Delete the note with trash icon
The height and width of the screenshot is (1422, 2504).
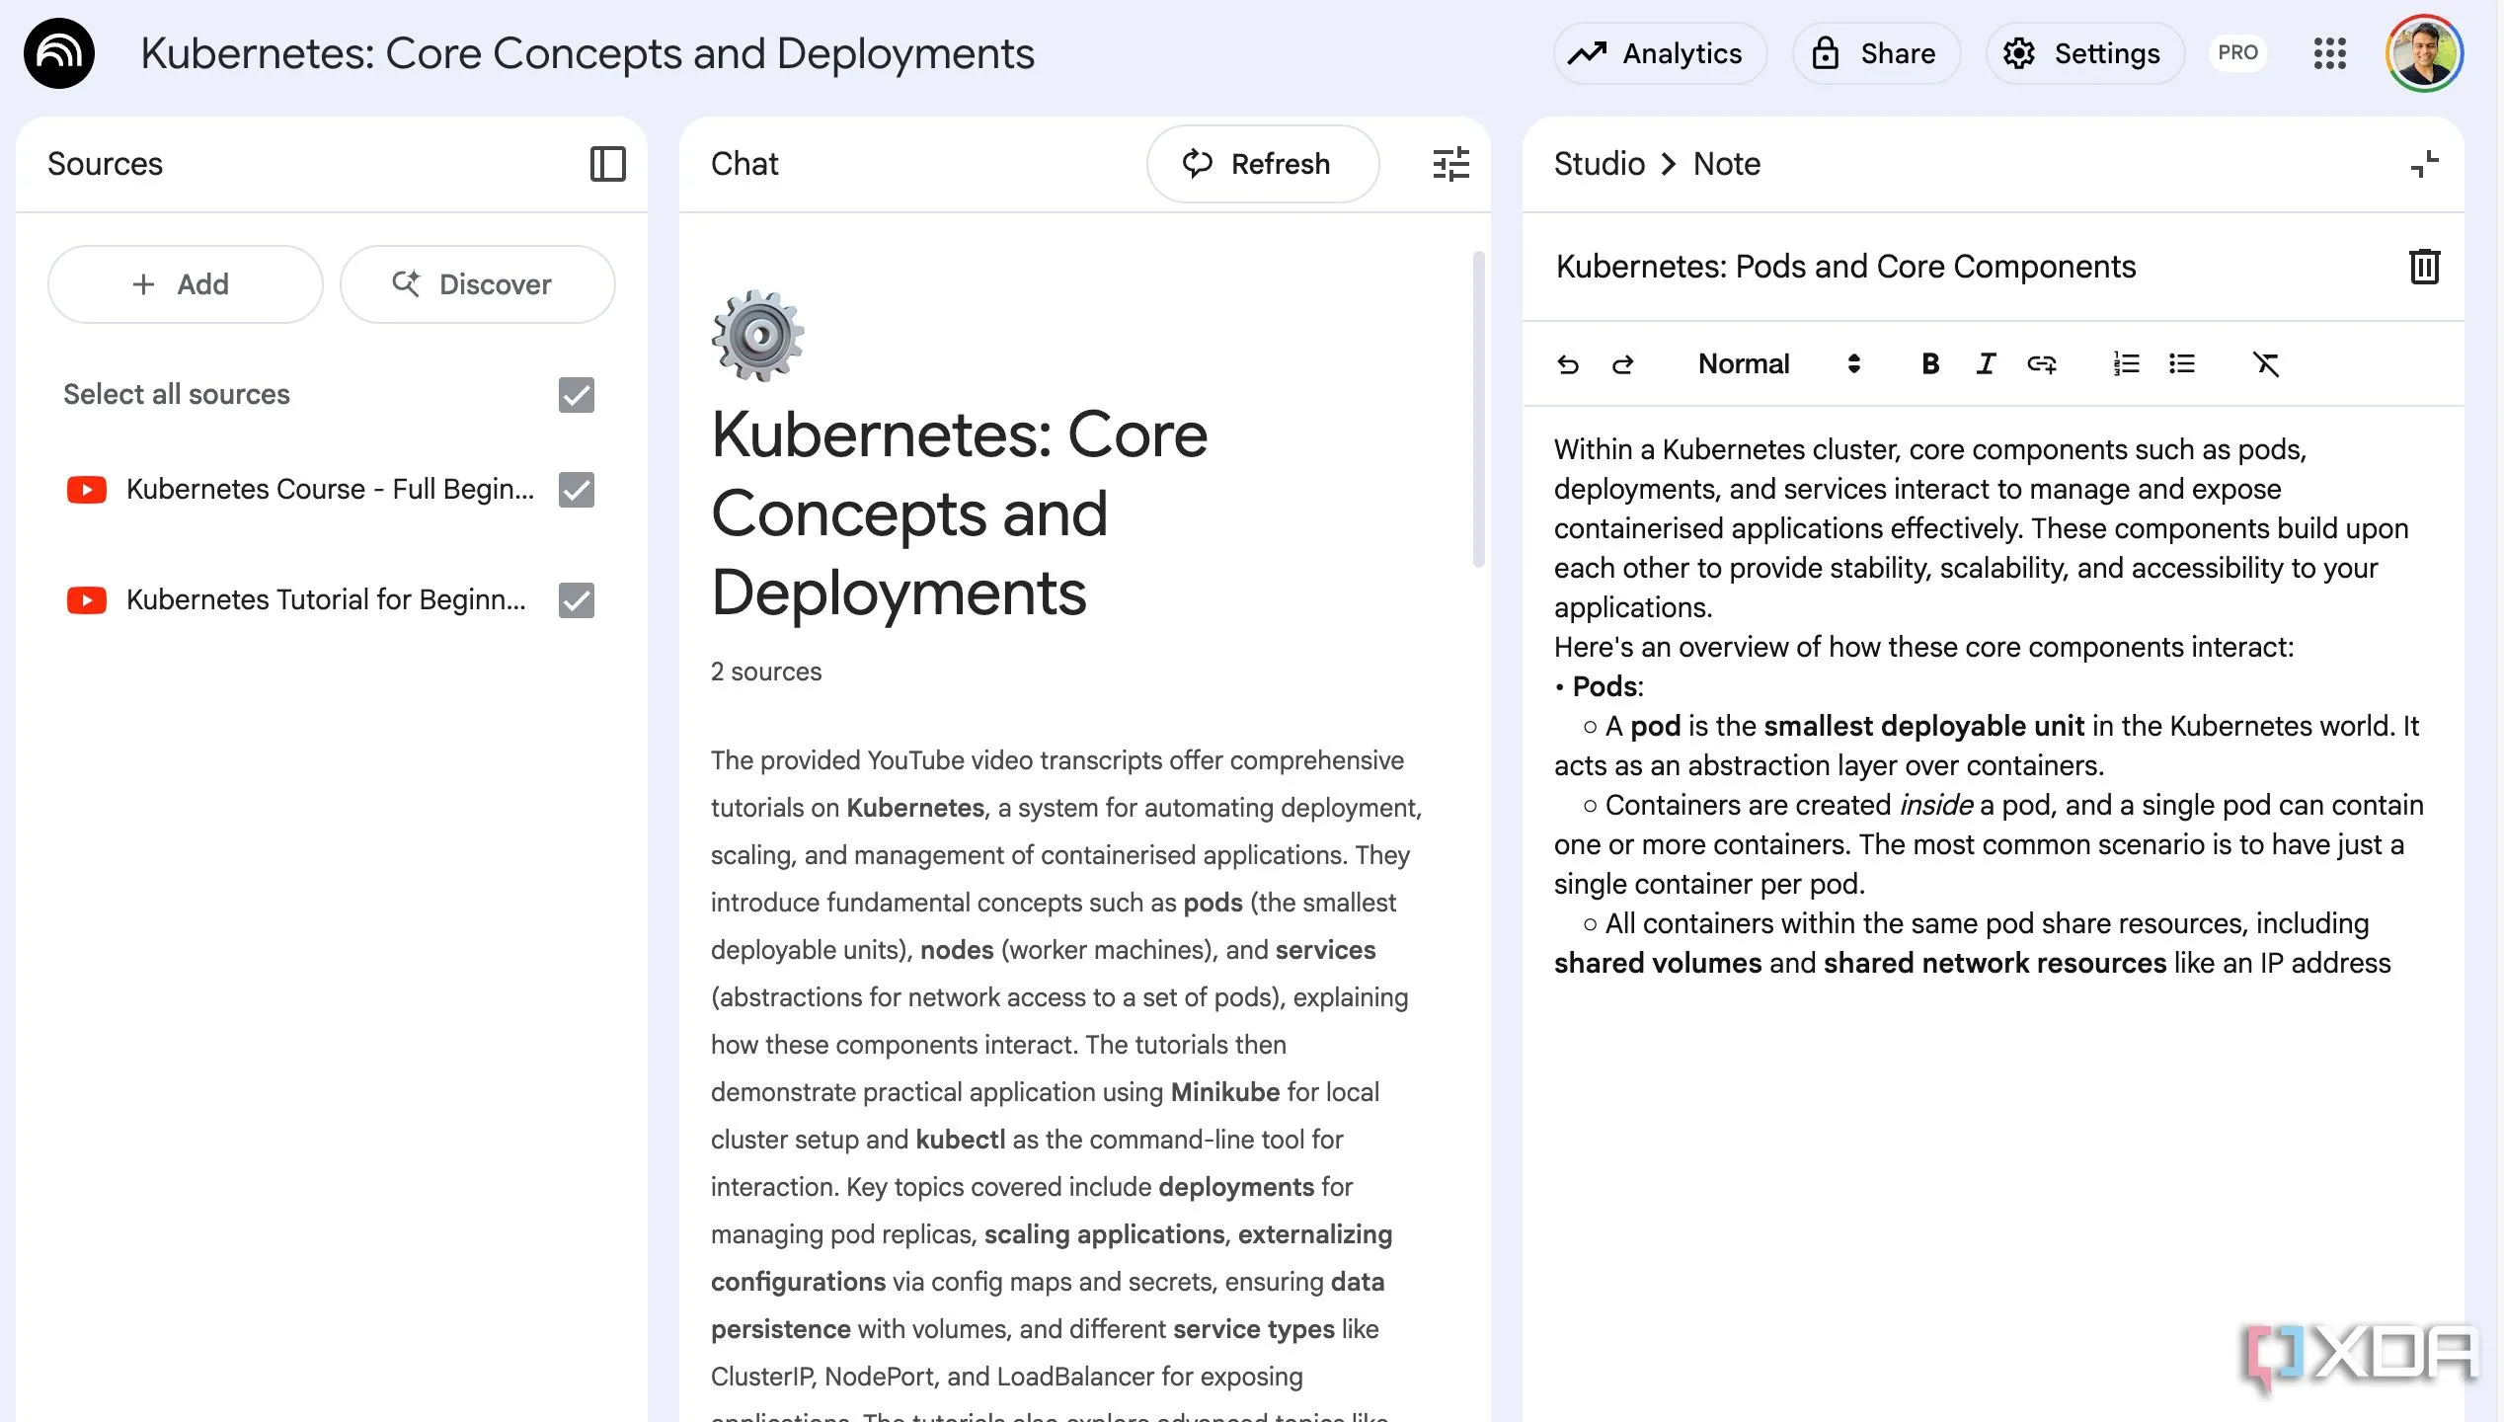click(2424, 267)
